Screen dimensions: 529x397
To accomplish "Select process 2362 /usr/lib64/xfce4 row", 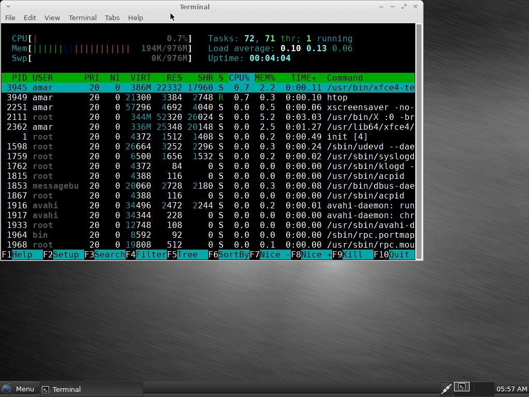I will point(208,127).
